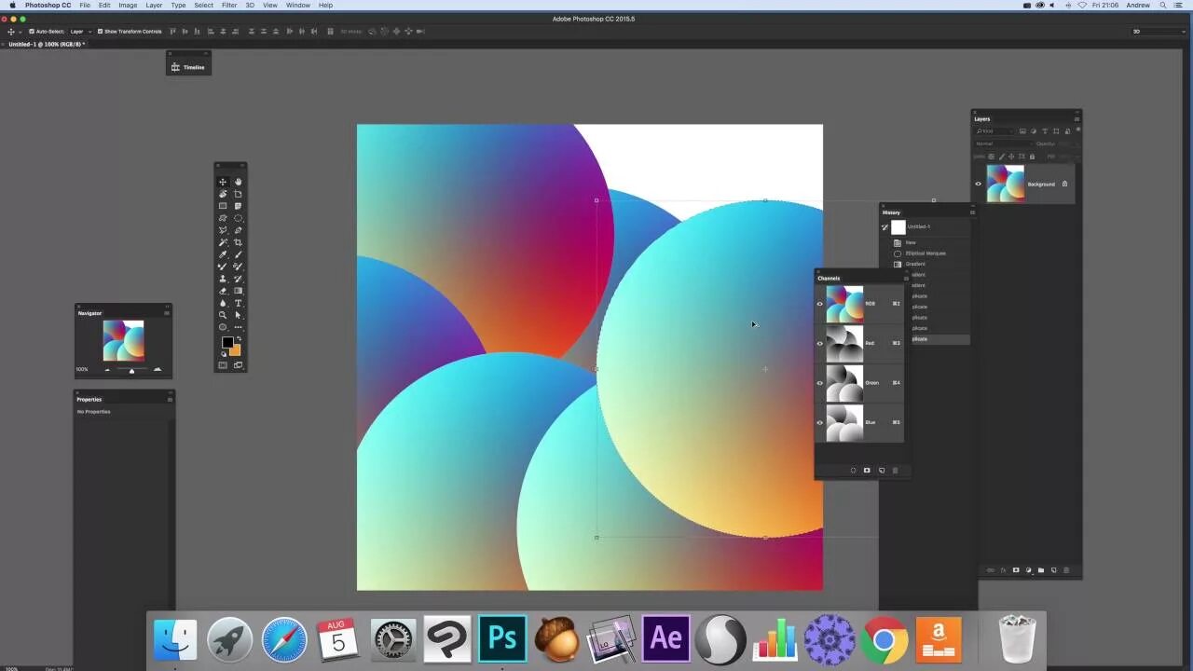Open the History panel flyout menu

coord(972,212)
